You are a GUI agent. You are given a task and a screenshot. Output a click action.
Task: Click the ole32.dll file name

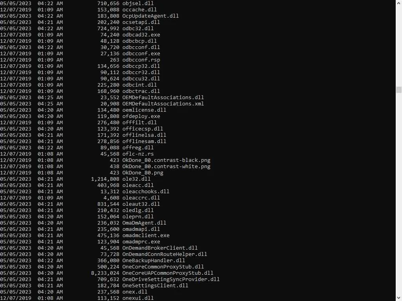(136, 179)
